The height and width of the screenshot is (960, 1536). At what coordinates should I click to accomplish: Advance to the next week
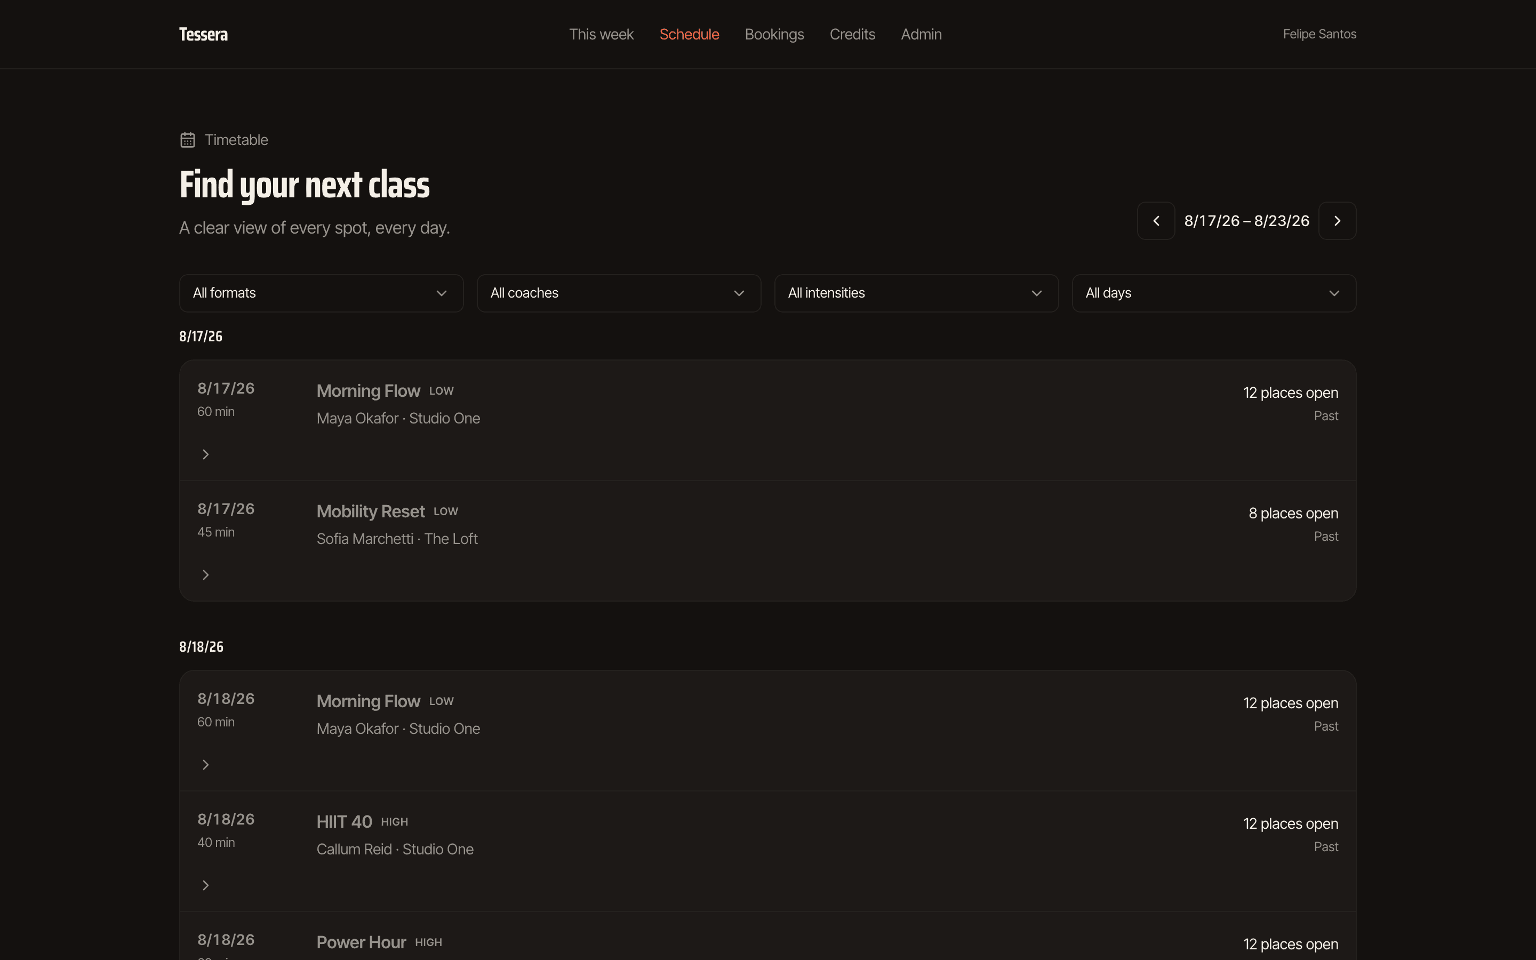[x=1338, y=221]
